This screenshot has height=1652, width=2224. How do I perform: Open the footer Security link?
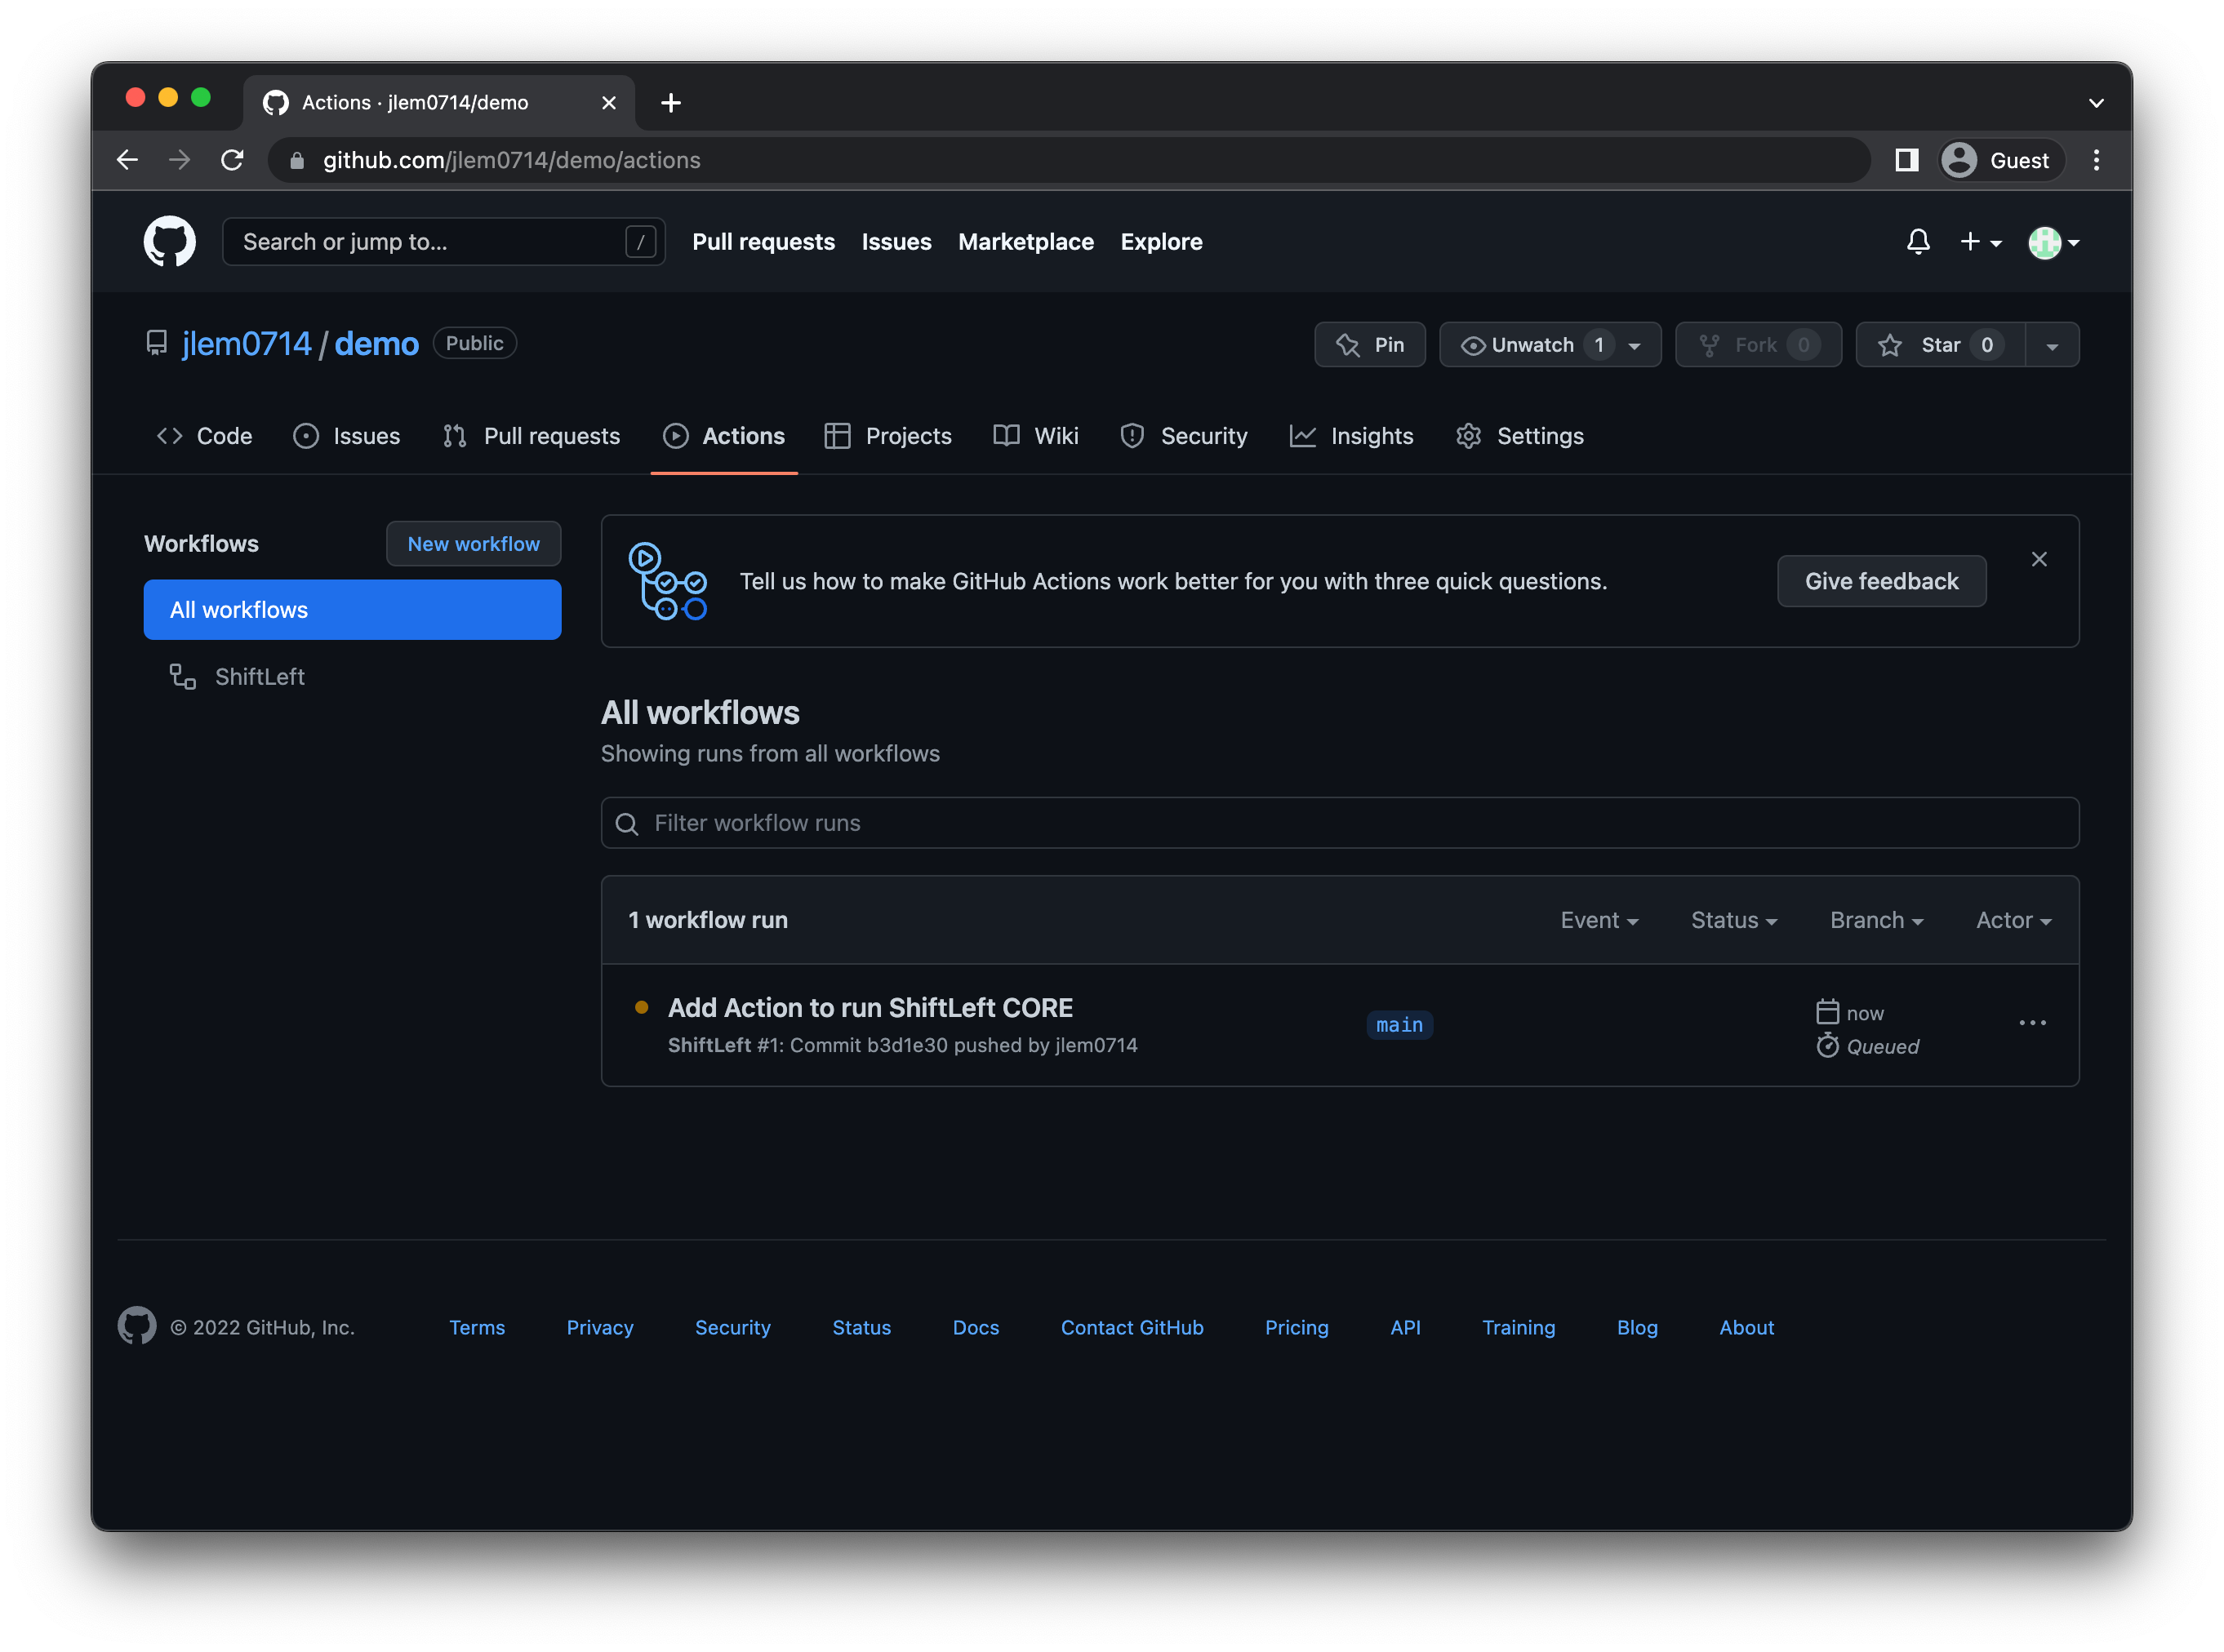point(733,1327)
